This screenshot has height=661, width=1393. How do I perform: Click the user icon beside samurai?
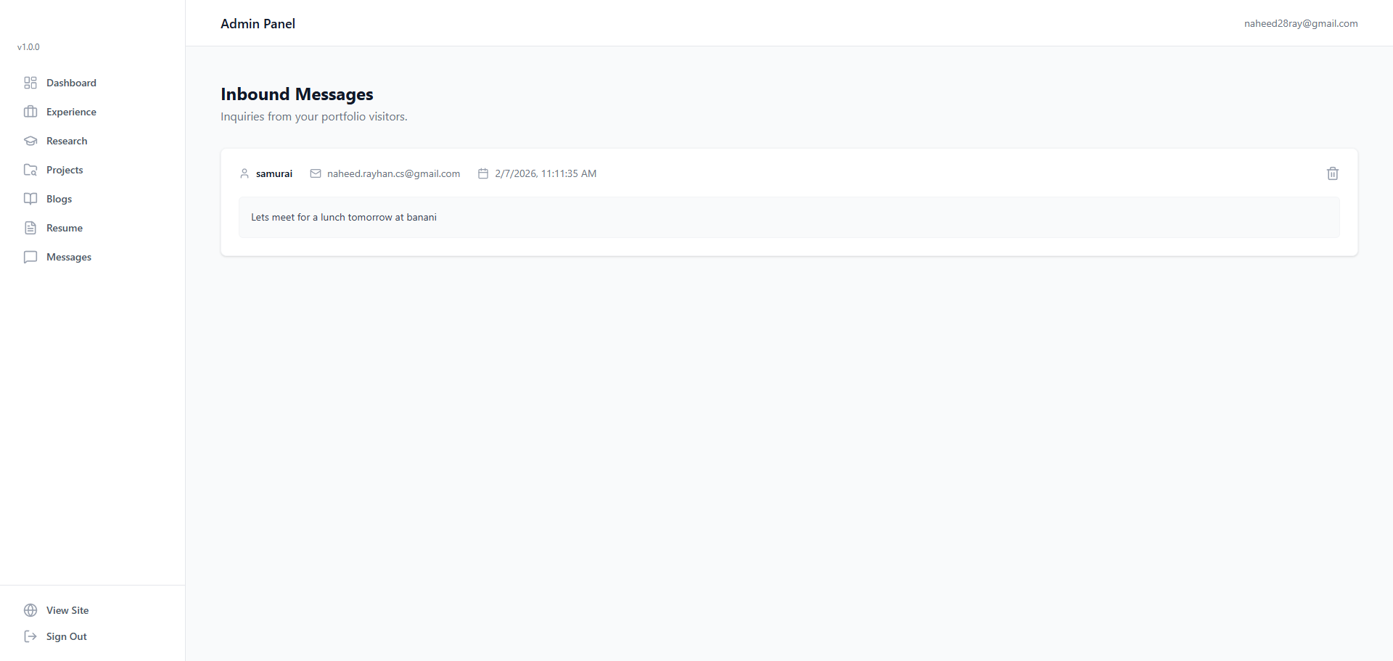[x=245, y=173]
